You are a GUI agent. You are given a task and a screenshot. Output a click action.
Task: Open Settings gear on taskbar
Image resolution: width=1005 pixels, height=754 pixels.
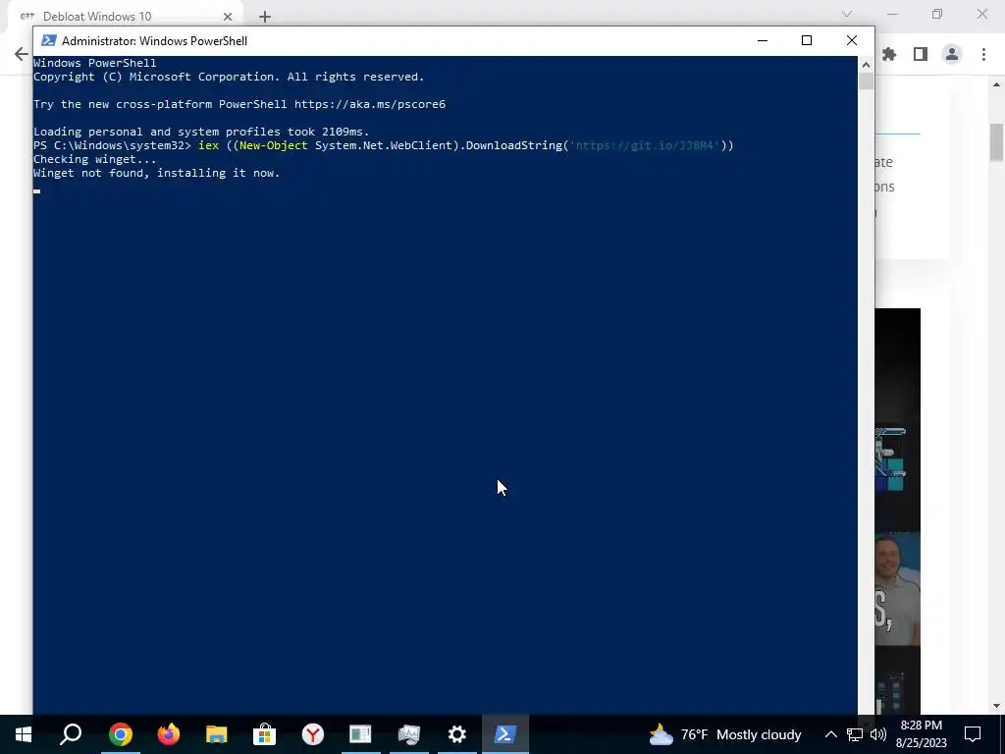click(457, 734)
